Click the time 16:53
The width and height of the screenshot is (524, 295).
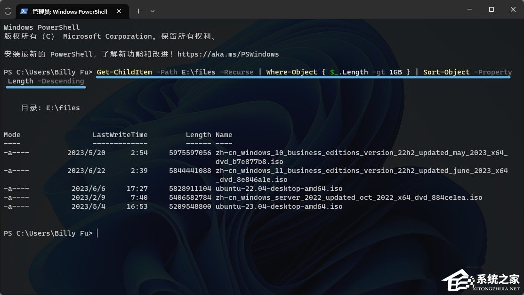pos(137,207)
